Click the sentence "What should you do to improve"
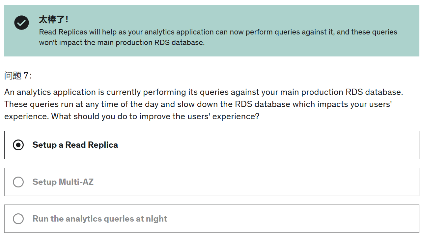 (155, 116)
